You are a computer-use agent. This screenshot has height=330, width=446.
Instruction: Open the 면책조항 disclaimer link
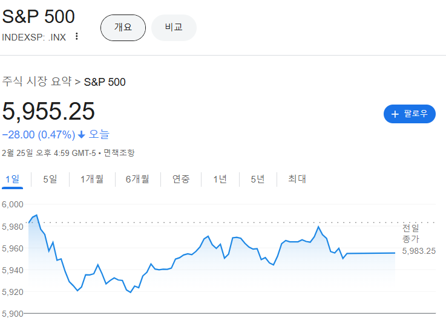point(119,153)
